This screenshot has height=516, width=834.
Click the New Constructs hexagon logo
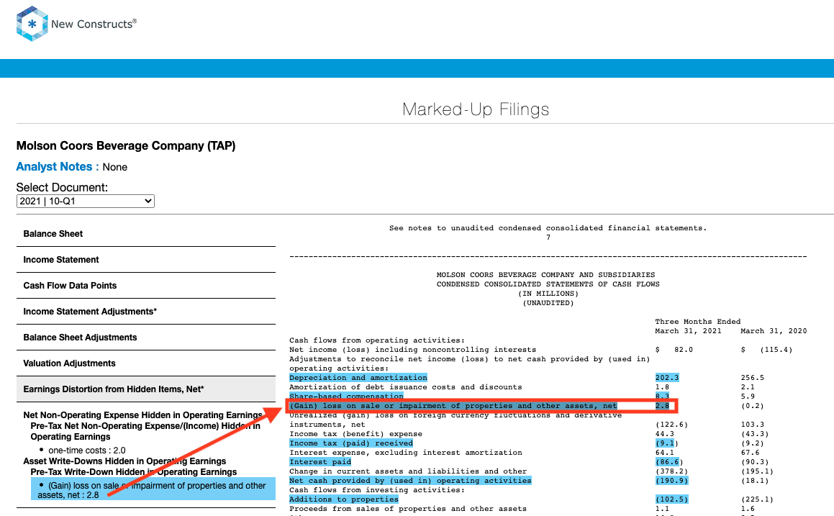[32, 24]
